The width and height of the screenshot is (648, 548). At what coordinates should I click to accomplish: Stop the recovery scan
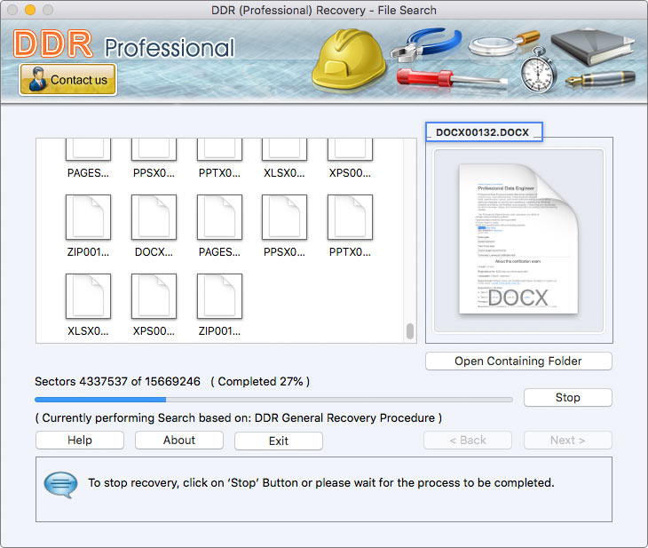pyautogui.click(x=568, y=397)
